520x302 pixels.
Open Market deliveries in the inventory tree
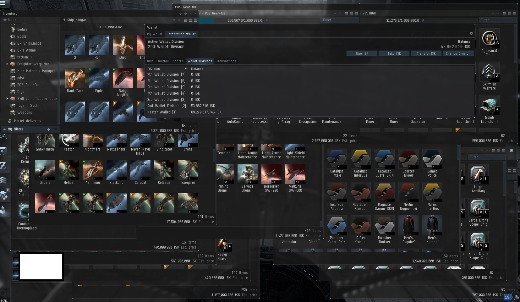coord(27,121)
